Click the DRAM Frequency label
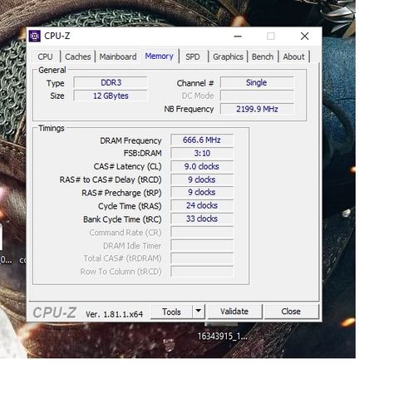The width and height of the screenshot is (399, 393). tap(131, 140)
